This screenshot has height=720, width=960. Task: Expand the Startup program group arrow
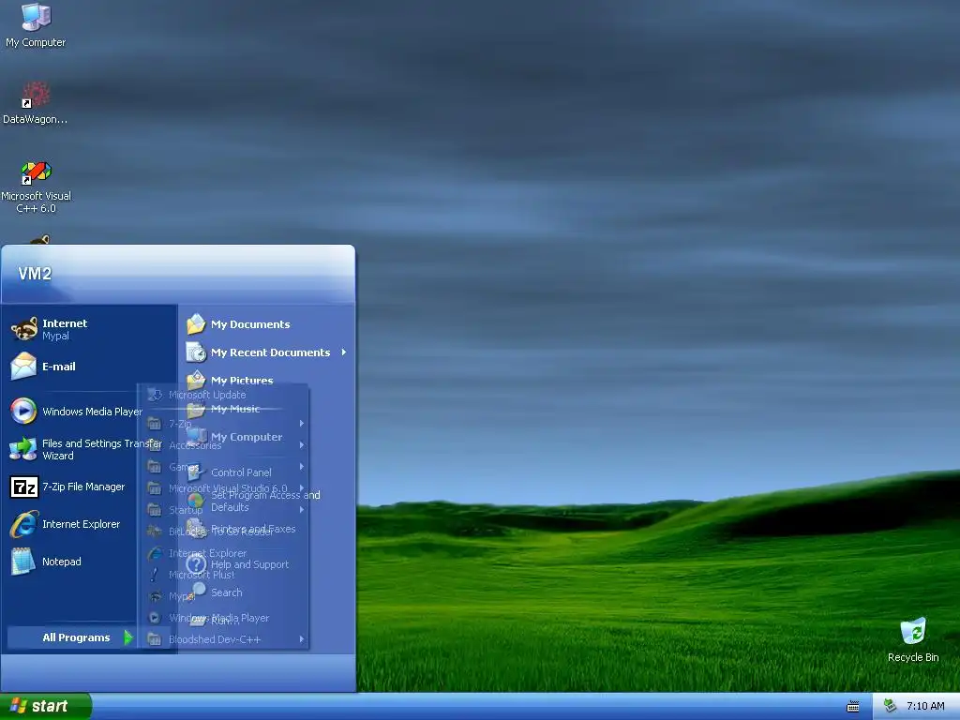[302, 509]
